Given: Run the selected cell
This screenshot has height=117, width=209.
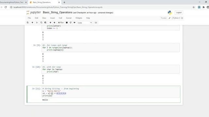Looking at the screenshot, I should coord(61,23).
